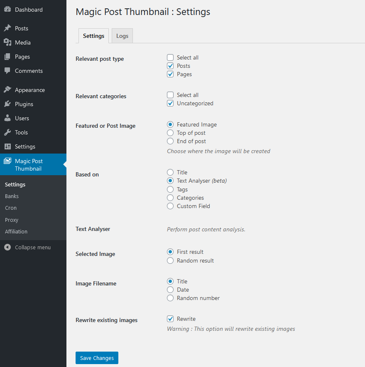Image resolution: width=365 pixels, height=367 pixels.
Task: Click the Dashboard gauge icon
Action: point(7,9)
